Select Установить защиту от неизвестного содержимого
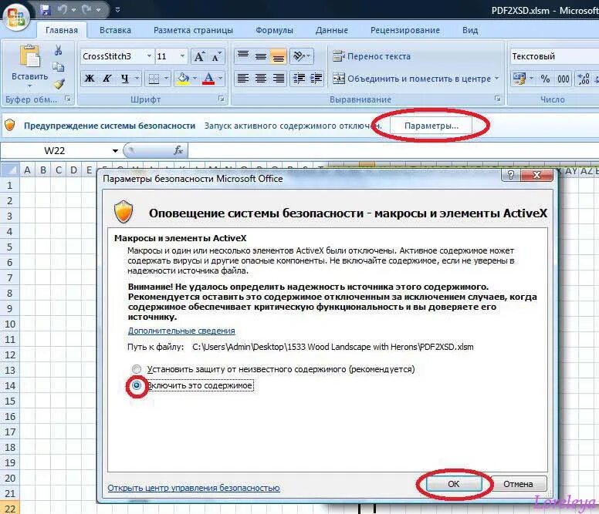599x514 pixels. click(x=136, y=369)
